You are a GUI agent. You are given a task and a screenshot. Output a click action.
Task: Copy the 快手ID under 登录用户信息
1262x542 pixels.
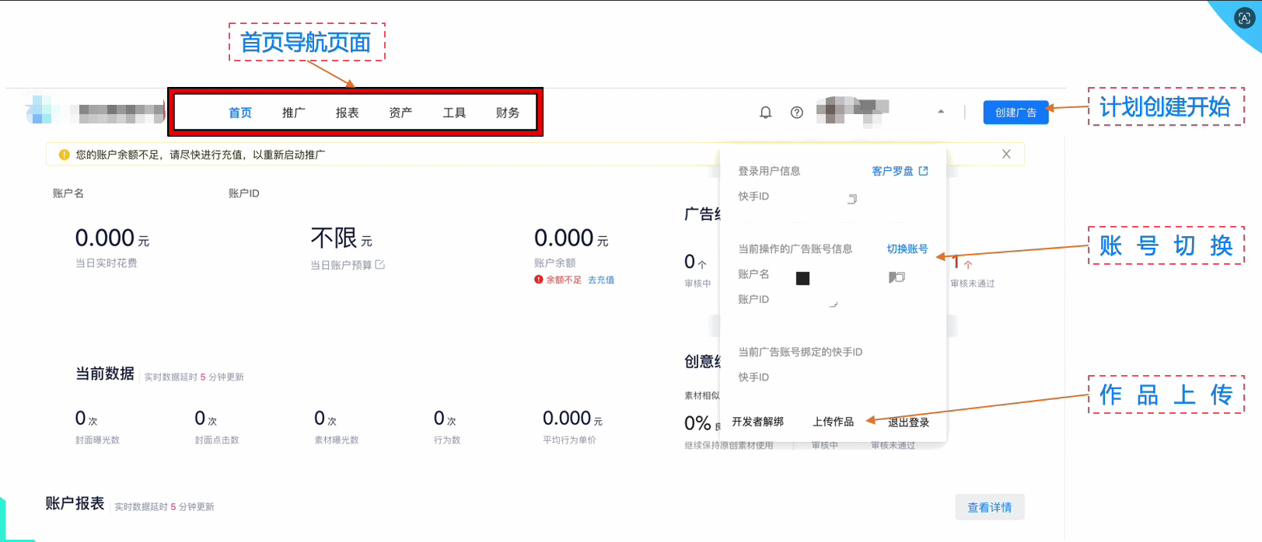[x=852, y=199]
